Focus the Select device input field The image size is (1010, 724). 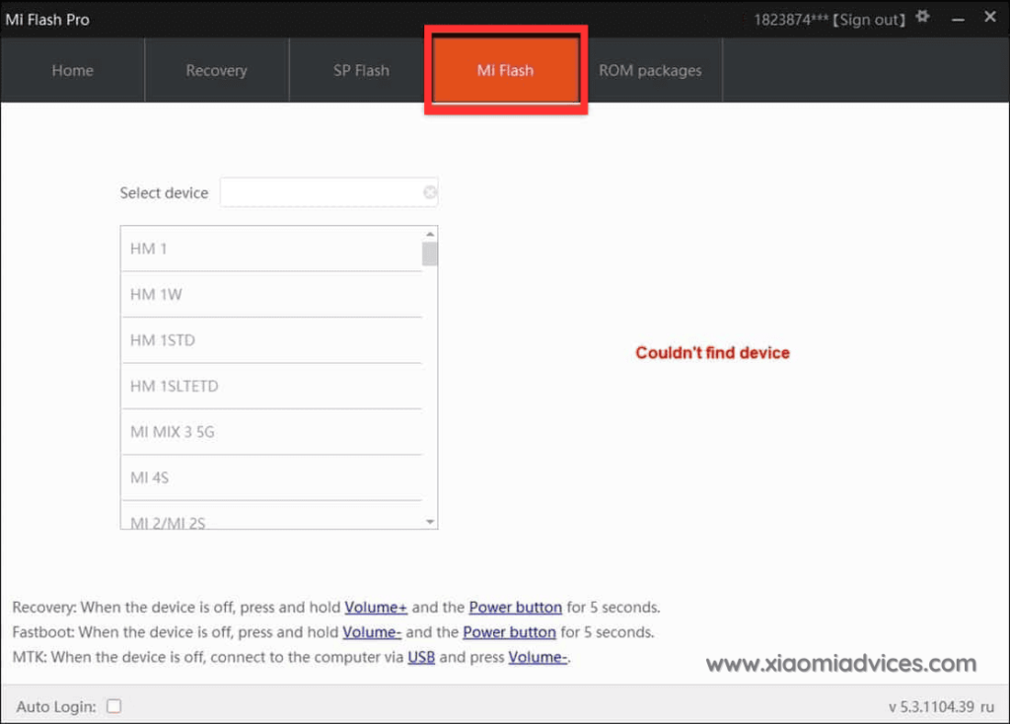[x=328, y=192]
